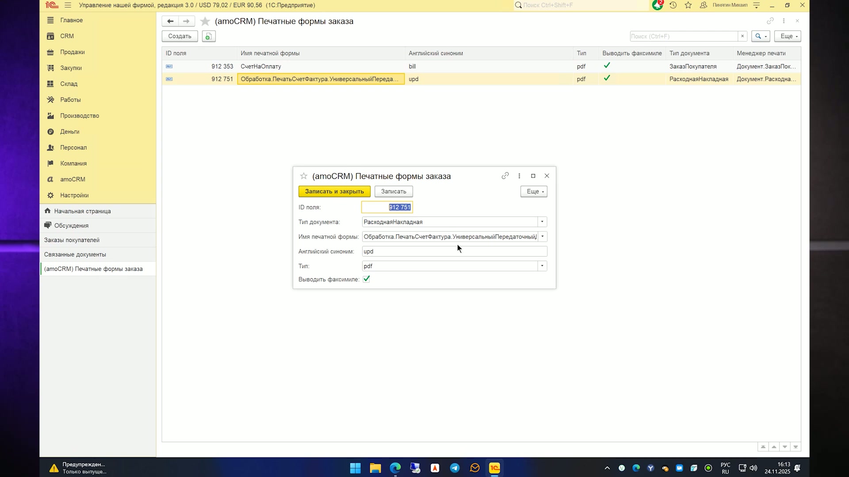Viewport: 849px width, 477px height.
Task: Click the Английский синоним input field
Action: point(455,251)
